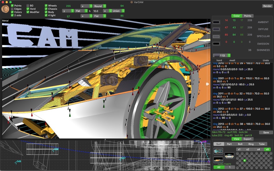Open the y axis dropdown

68,11
